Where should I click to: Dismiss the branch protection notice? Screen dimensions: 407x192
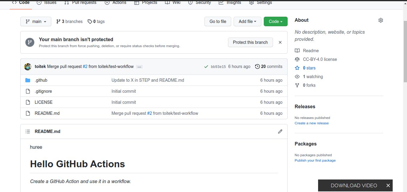coord(280,42)
